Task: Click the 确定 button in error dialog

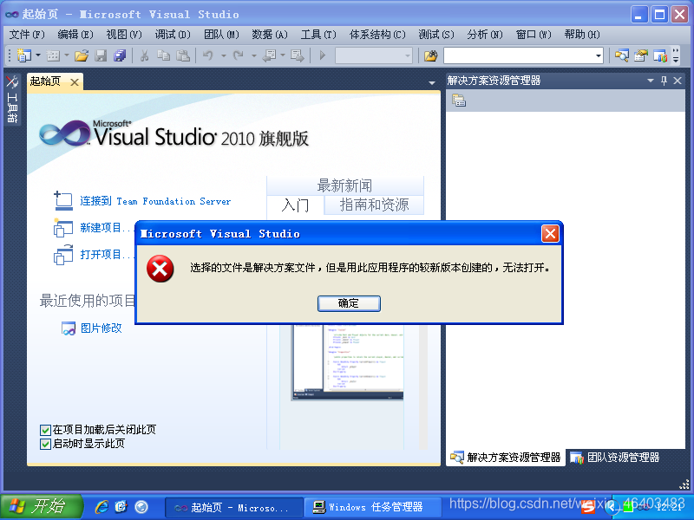Action: pos(349,303)
